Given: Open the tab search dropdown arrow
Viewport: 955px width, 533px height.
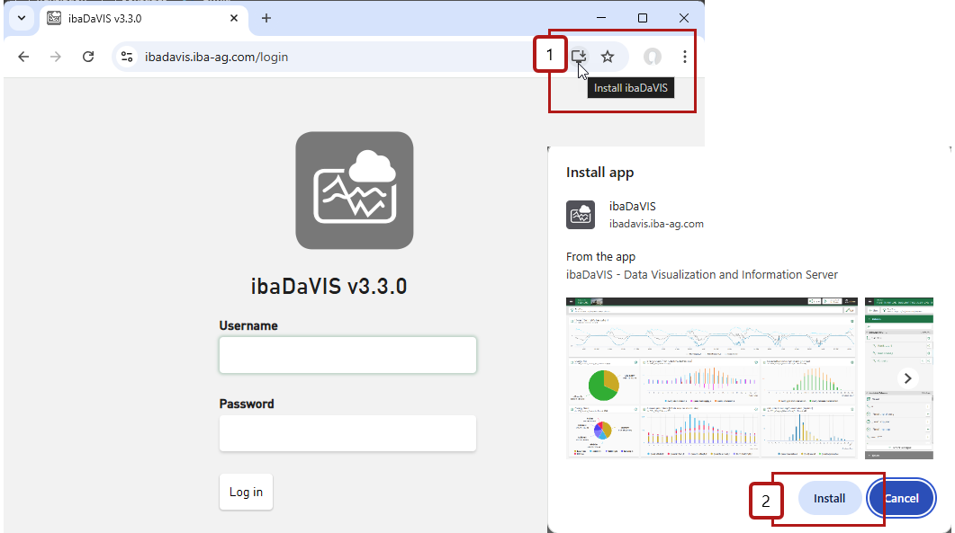Looking at the screenshot, I should coord(22,18).
